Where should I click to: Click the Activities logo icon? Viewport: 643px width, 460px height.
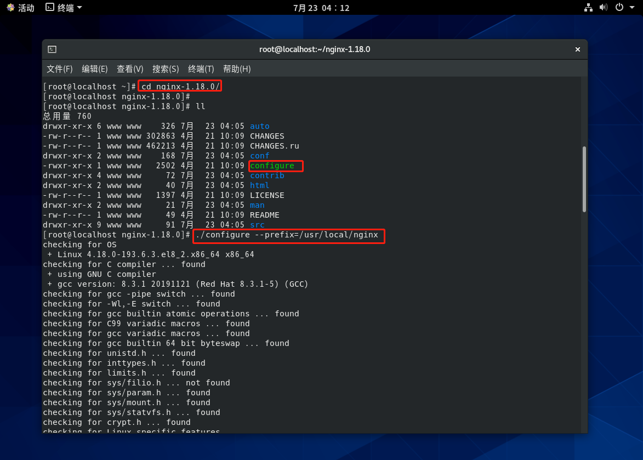pos(10,8)
